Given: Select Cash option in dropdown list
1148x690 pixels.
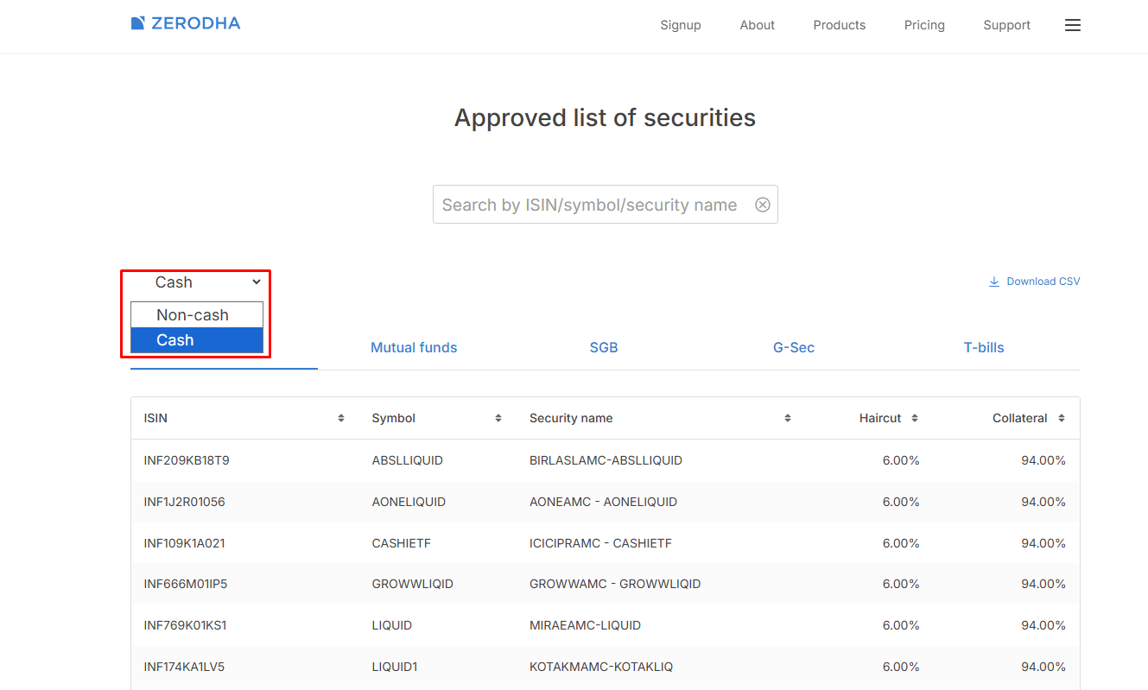Looking at the screenshot, I should [175, 340].
